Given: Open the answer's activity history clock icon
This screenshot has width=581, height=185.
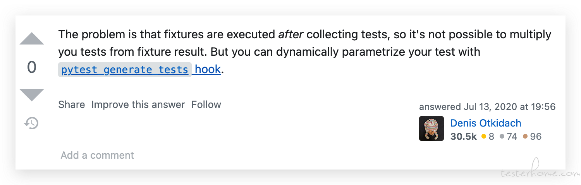Looking at the screenshot, I should tap(31, 123).
